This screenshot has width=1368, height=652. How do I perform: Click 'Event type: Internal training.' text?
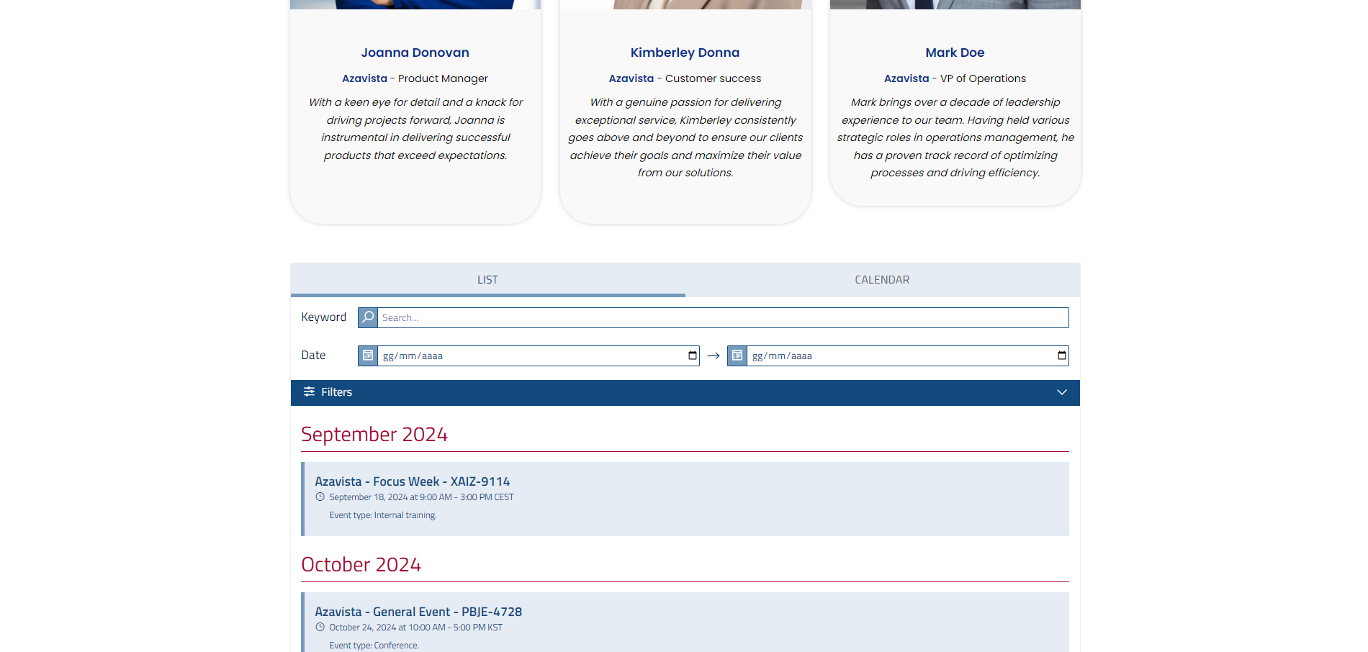coord(383,515)
